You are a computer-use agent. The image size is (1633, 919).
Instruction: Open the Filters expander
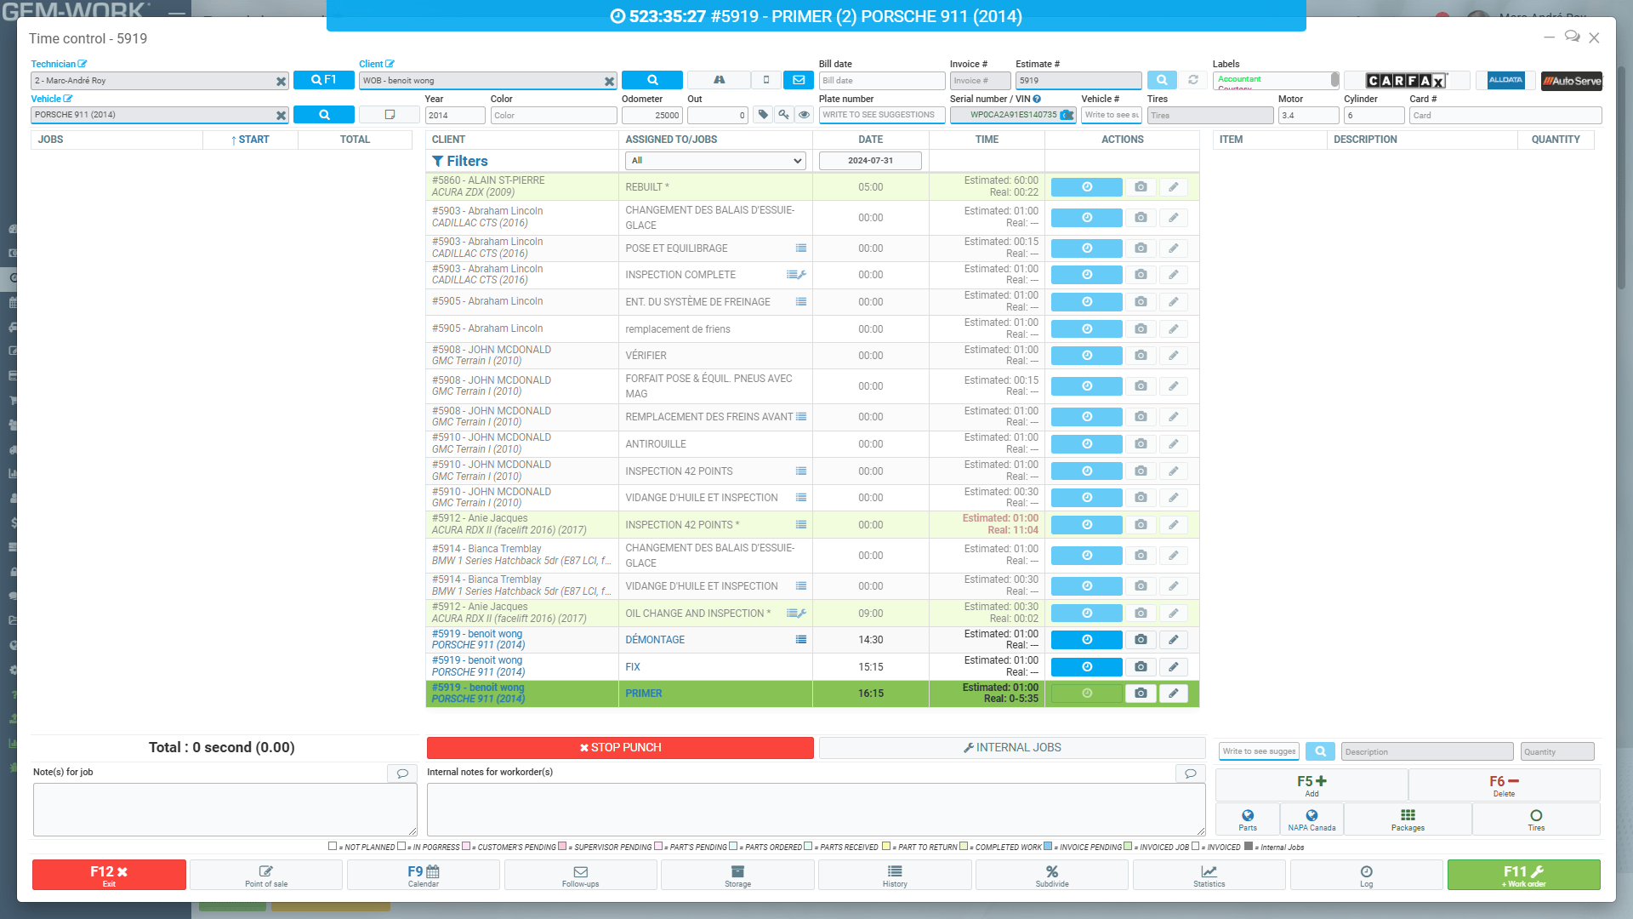pyautogui.click(x=460, y=161)
